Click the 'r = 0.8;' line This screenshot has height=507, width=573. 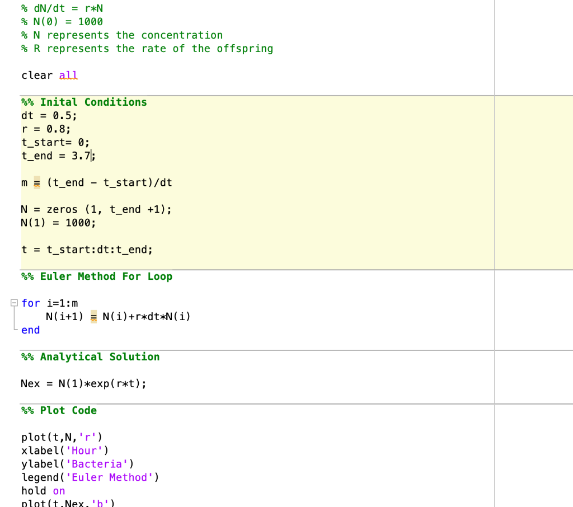tap(46, 129)
